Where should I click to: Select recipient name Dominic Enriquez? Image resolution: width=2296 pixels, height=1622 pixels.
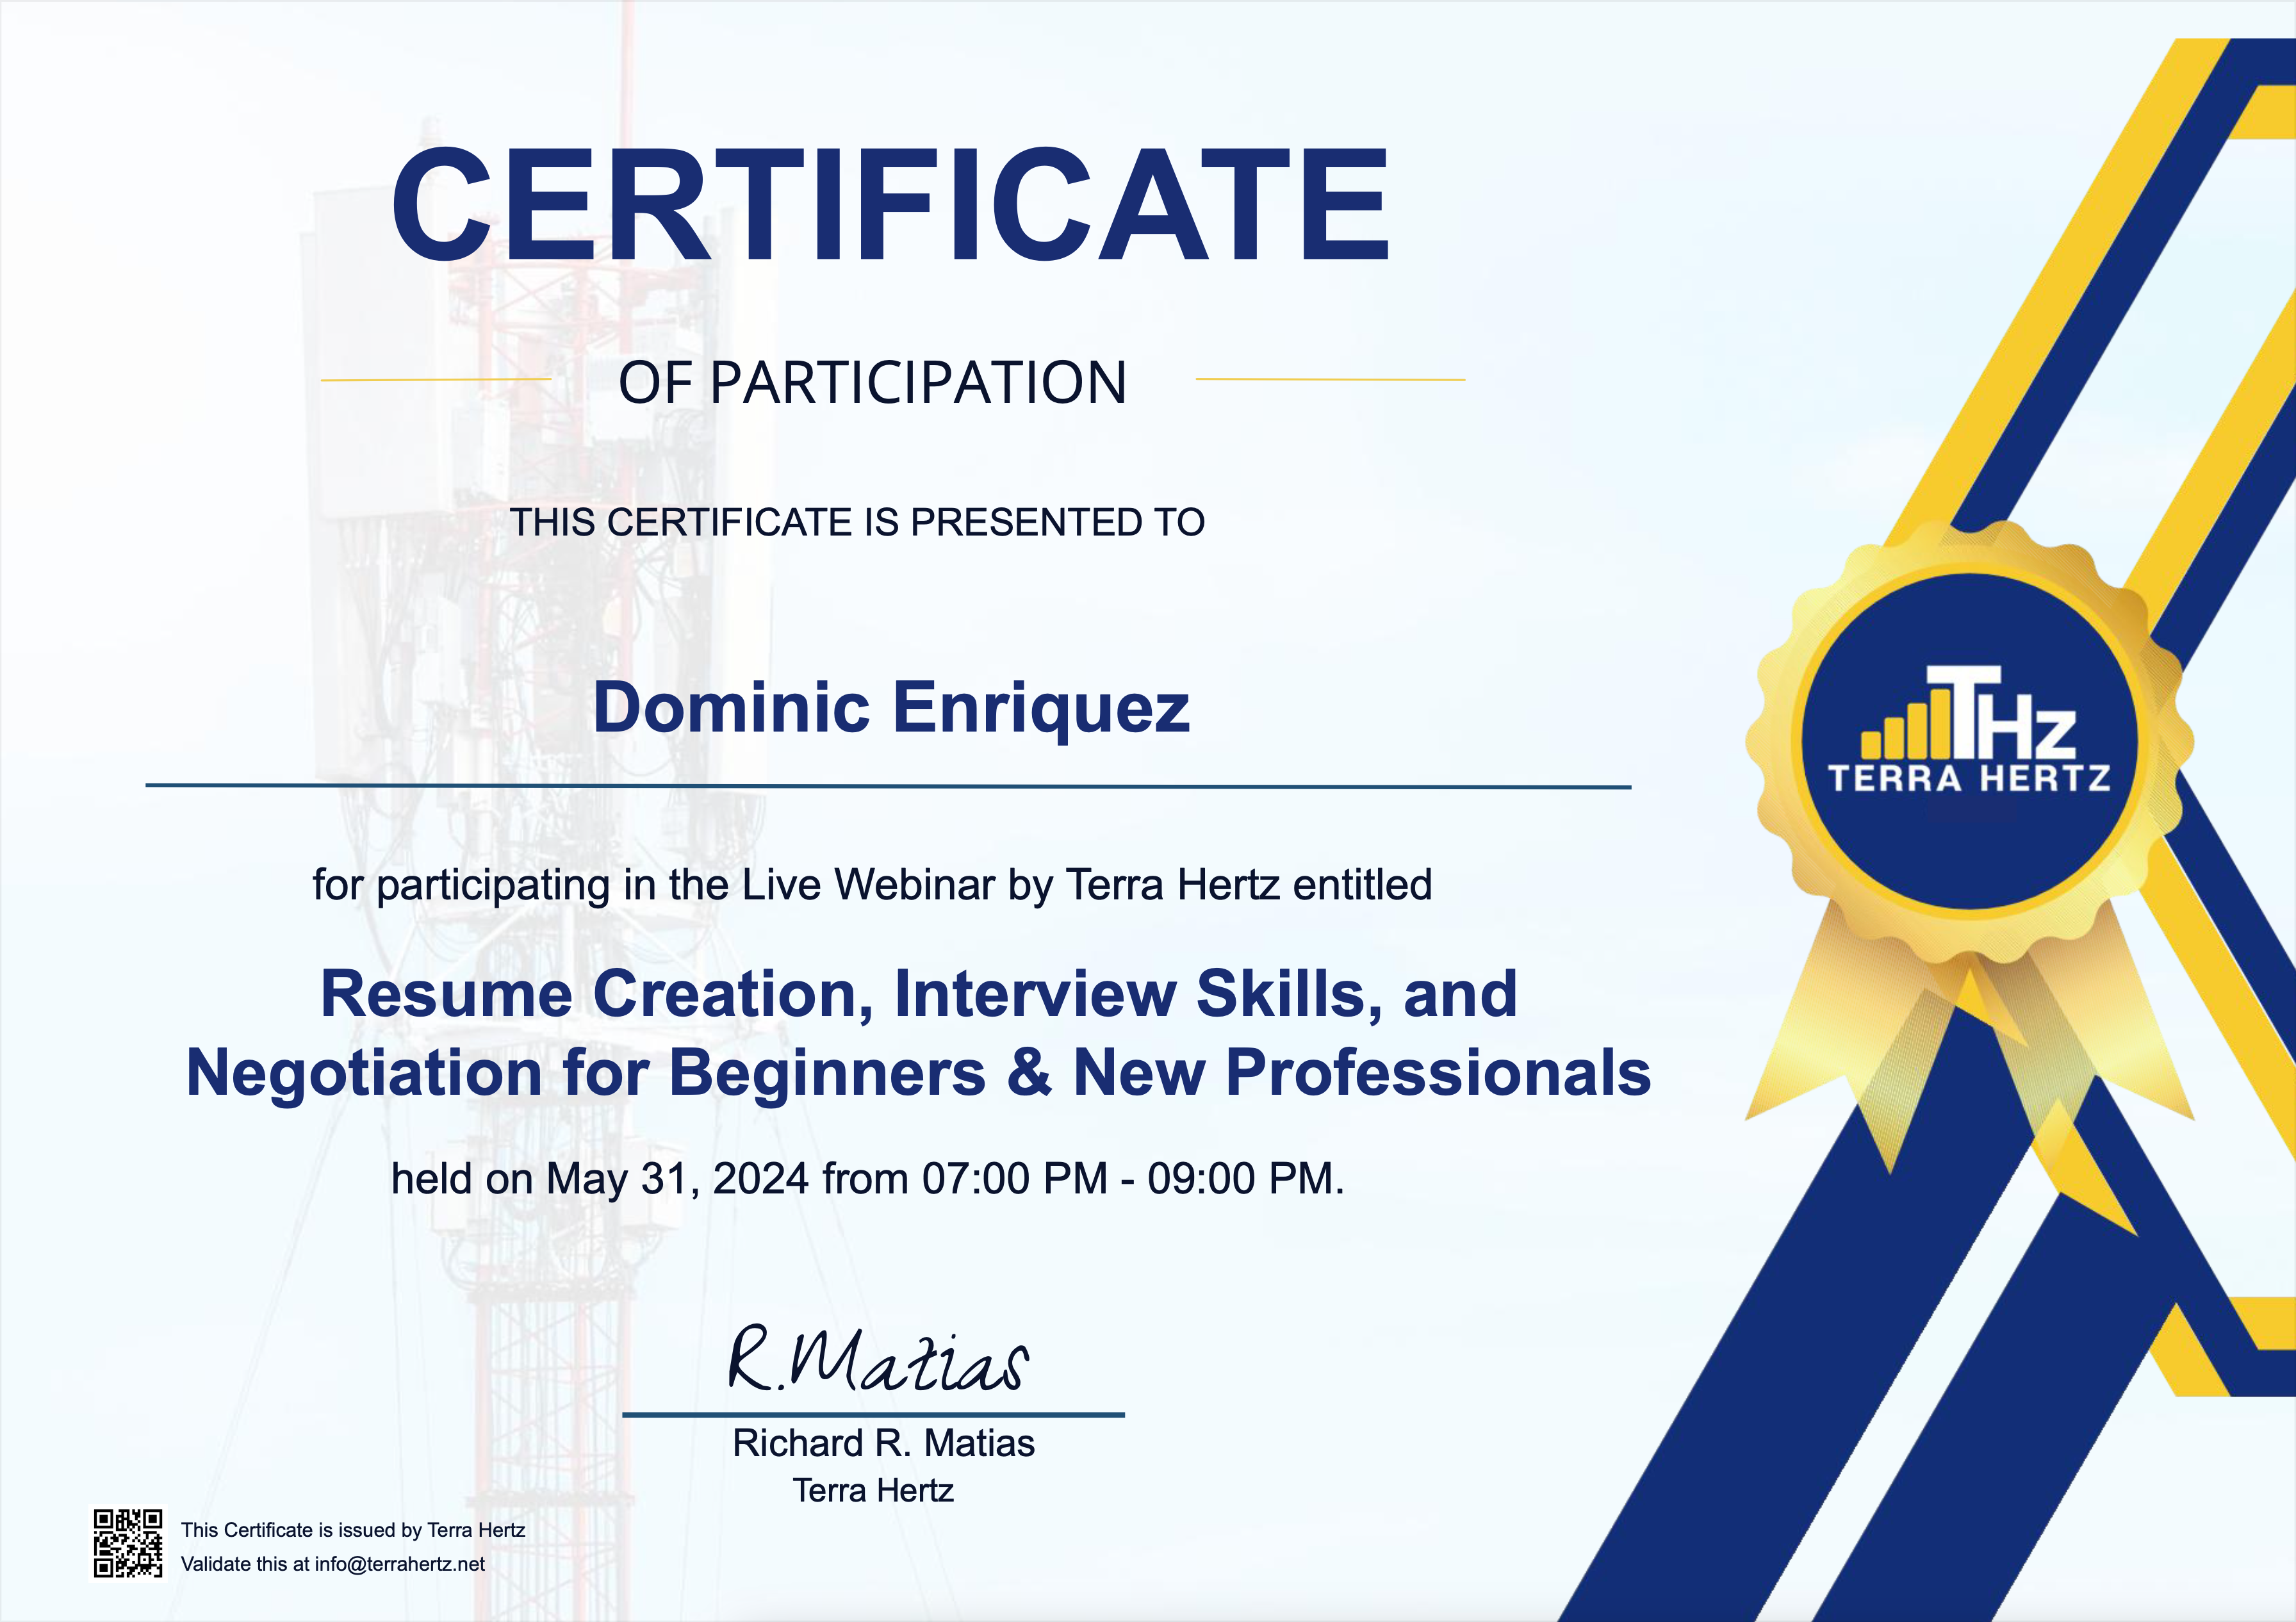coord(891,709)
